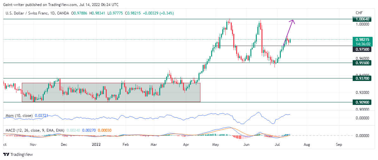The width and height of the screenshot is (378, 160).
Task: Select the 1.00640 price level label
Action: 362,19
